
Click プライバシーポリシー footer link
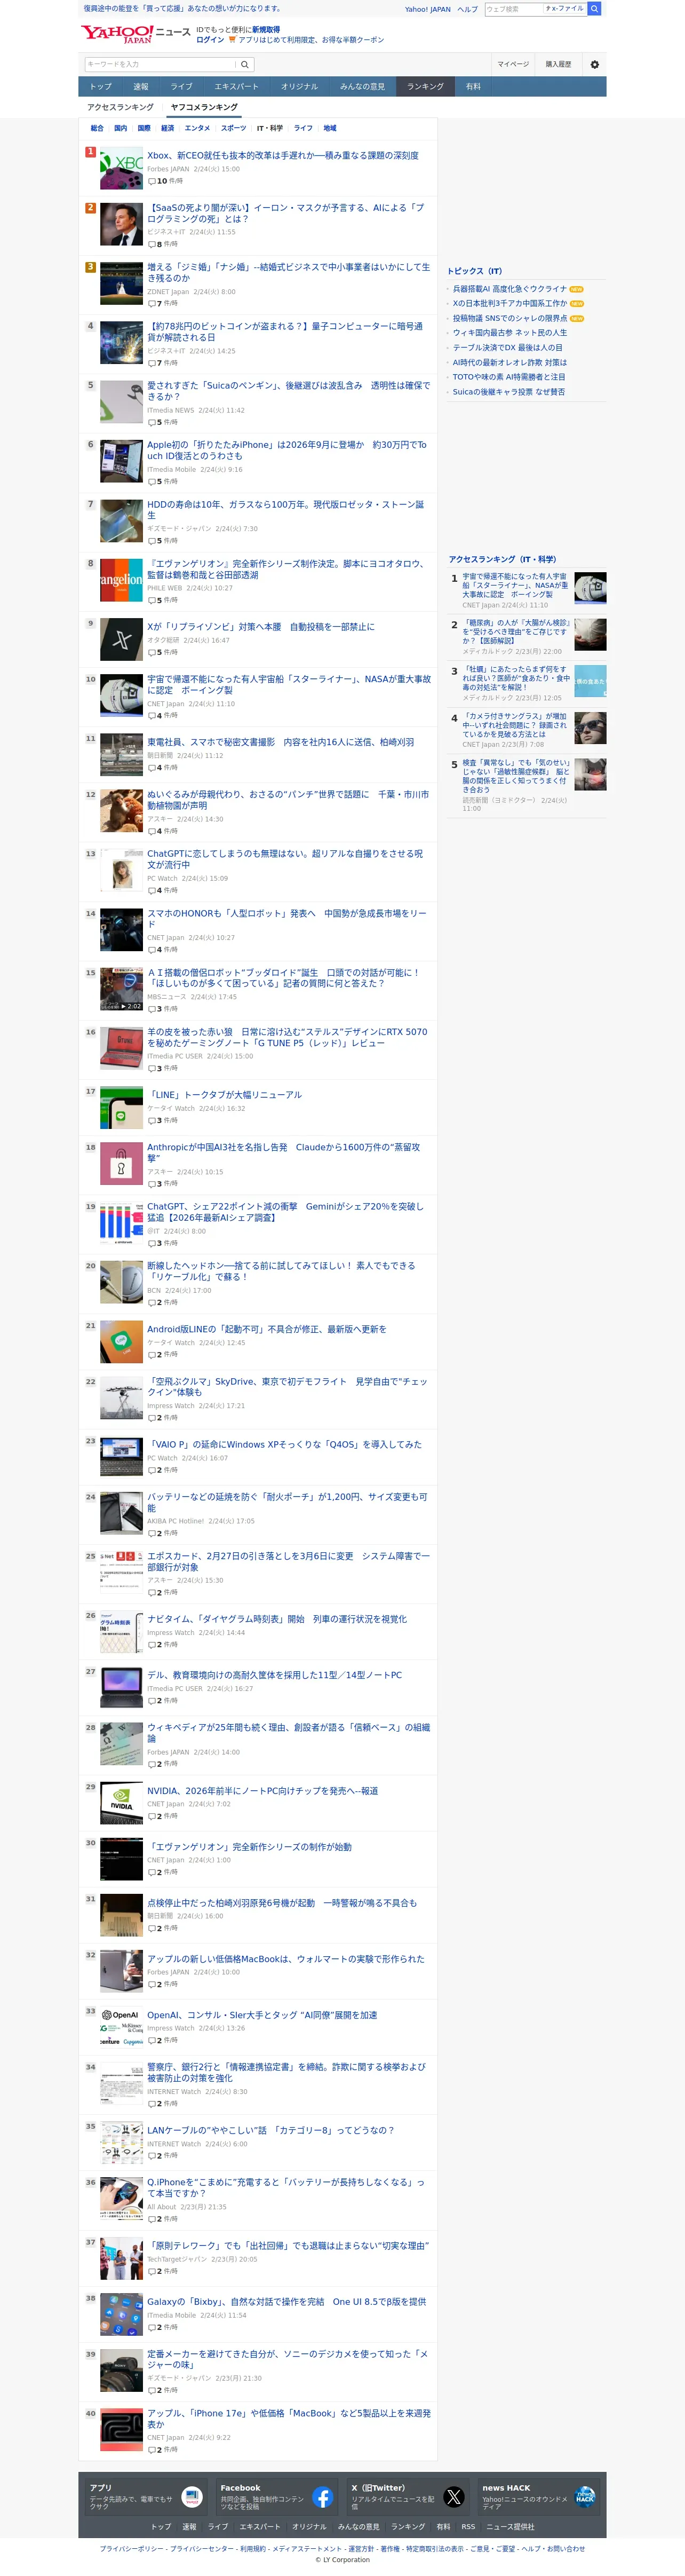click(132, 2548)
